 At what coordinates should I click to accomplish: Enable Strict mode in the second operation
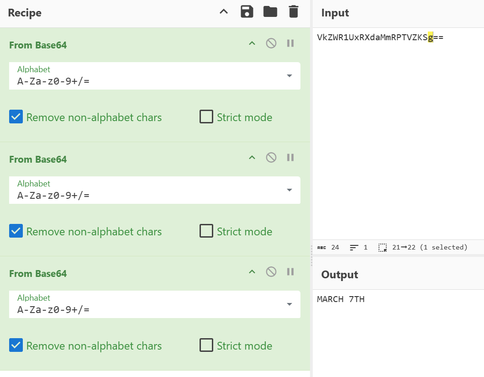[206, 232]
